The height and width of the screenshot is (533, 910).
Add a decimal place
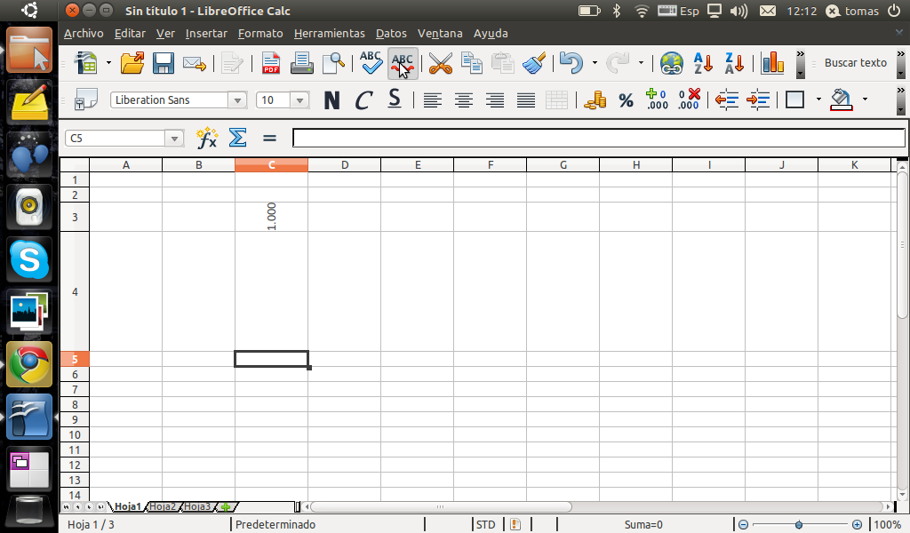point(657,99)
